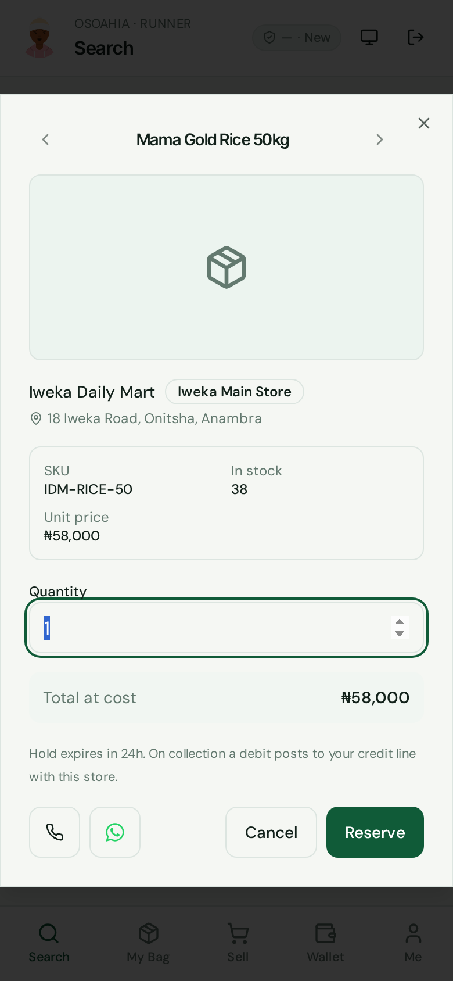Reserve the rice

(x=375, y=832)
